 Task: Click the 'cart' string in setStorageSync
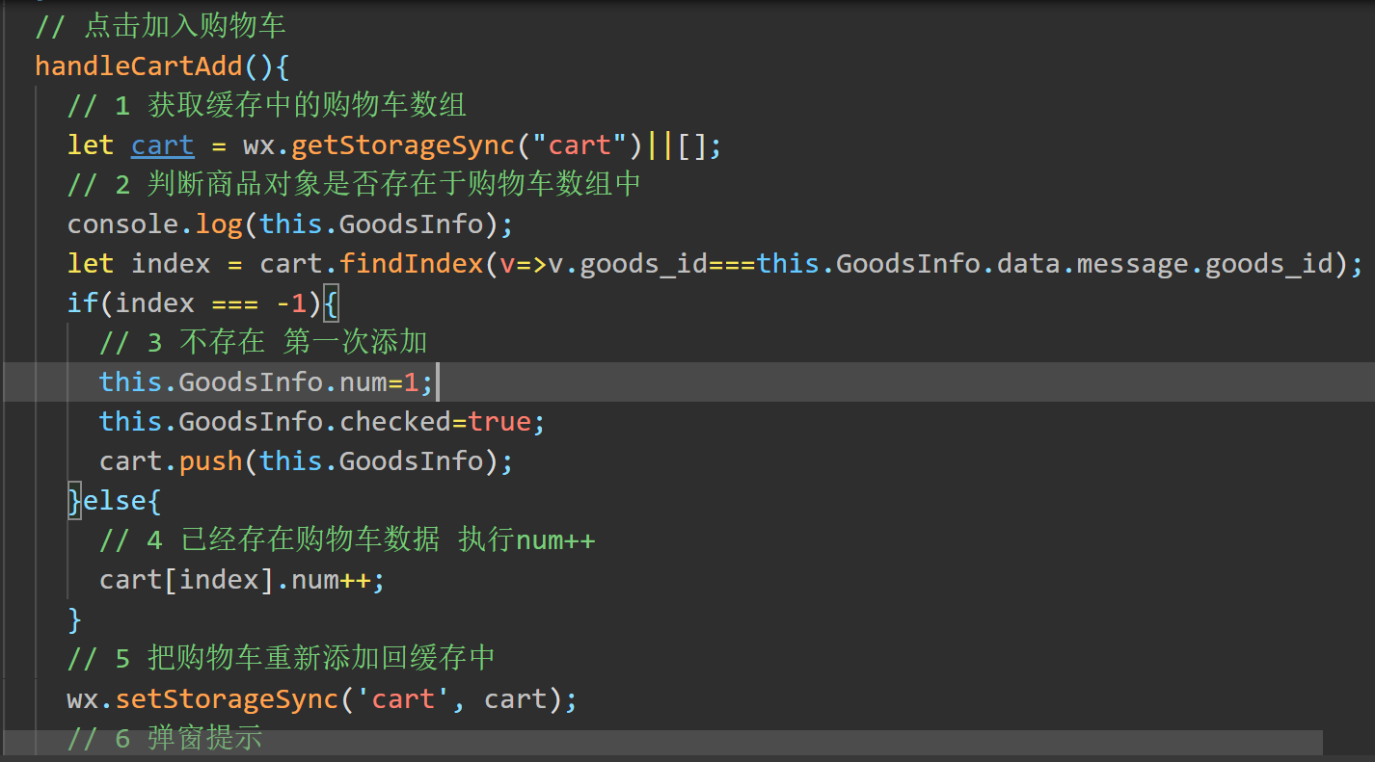pos(403,698)
